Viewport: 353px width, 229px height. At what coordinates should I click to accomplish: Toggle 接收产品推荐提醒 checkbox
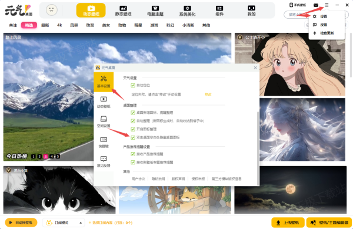tap(133, 154)
